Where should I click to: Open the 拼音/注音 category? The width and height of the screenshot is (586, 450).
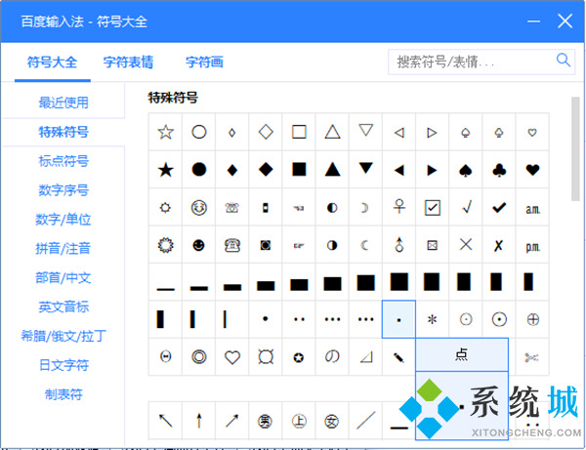point(63,248)
